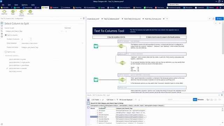Increase Number of columns stepper
The width and height of the screenshot is (224, 126).
click(x=31, y=38)
